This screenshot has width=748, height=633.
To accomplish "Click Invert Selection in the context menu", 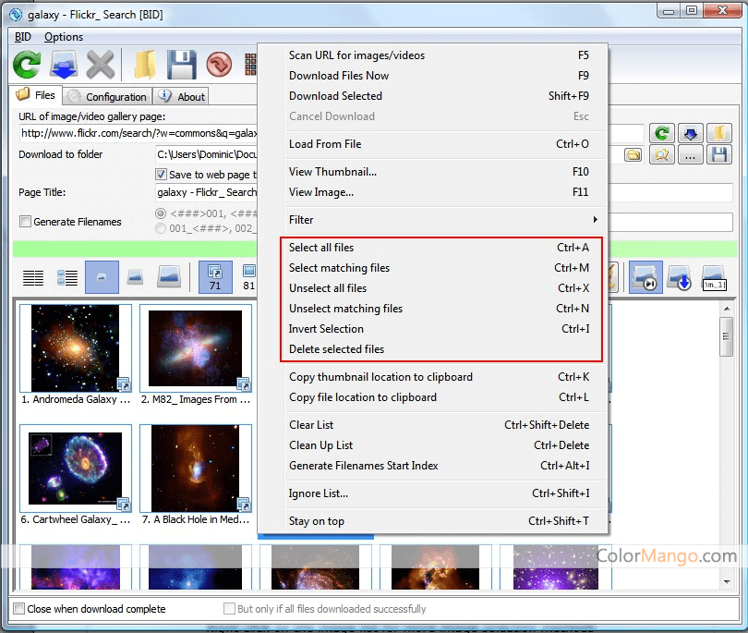I will tap(326, 329).
